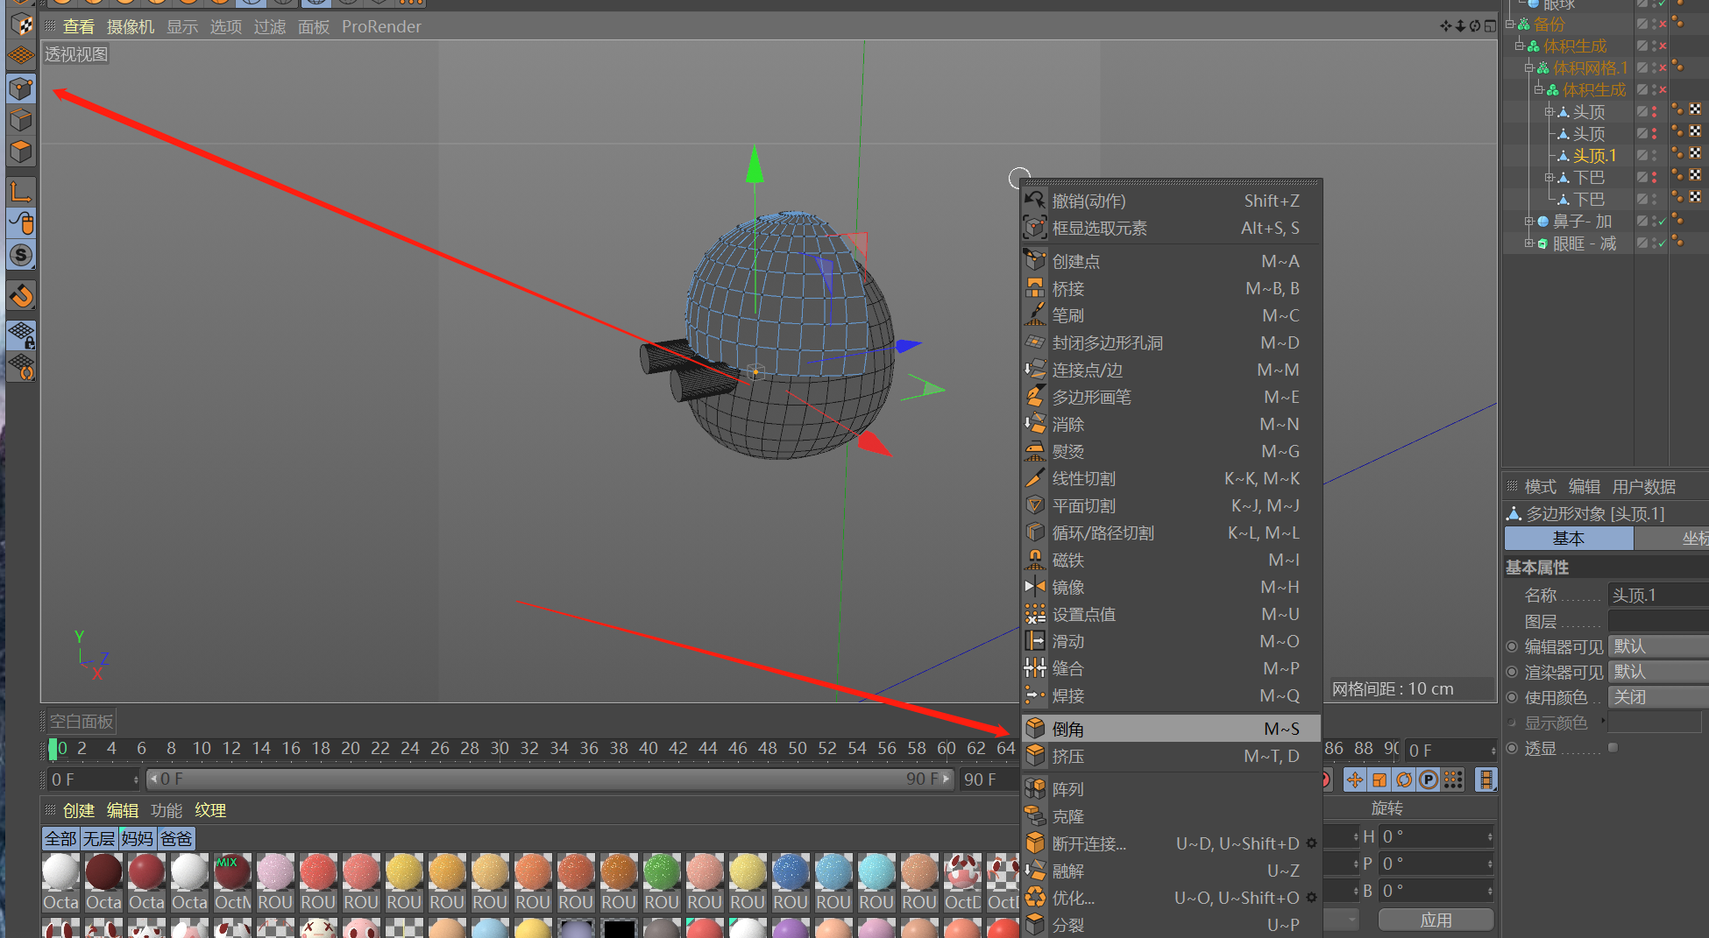Choose 挤压 (Extrude) in context menu

click(x=1172, y=756)
